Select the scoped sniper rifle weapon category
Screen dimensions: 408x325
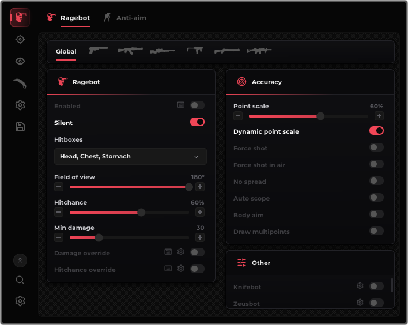163,51
